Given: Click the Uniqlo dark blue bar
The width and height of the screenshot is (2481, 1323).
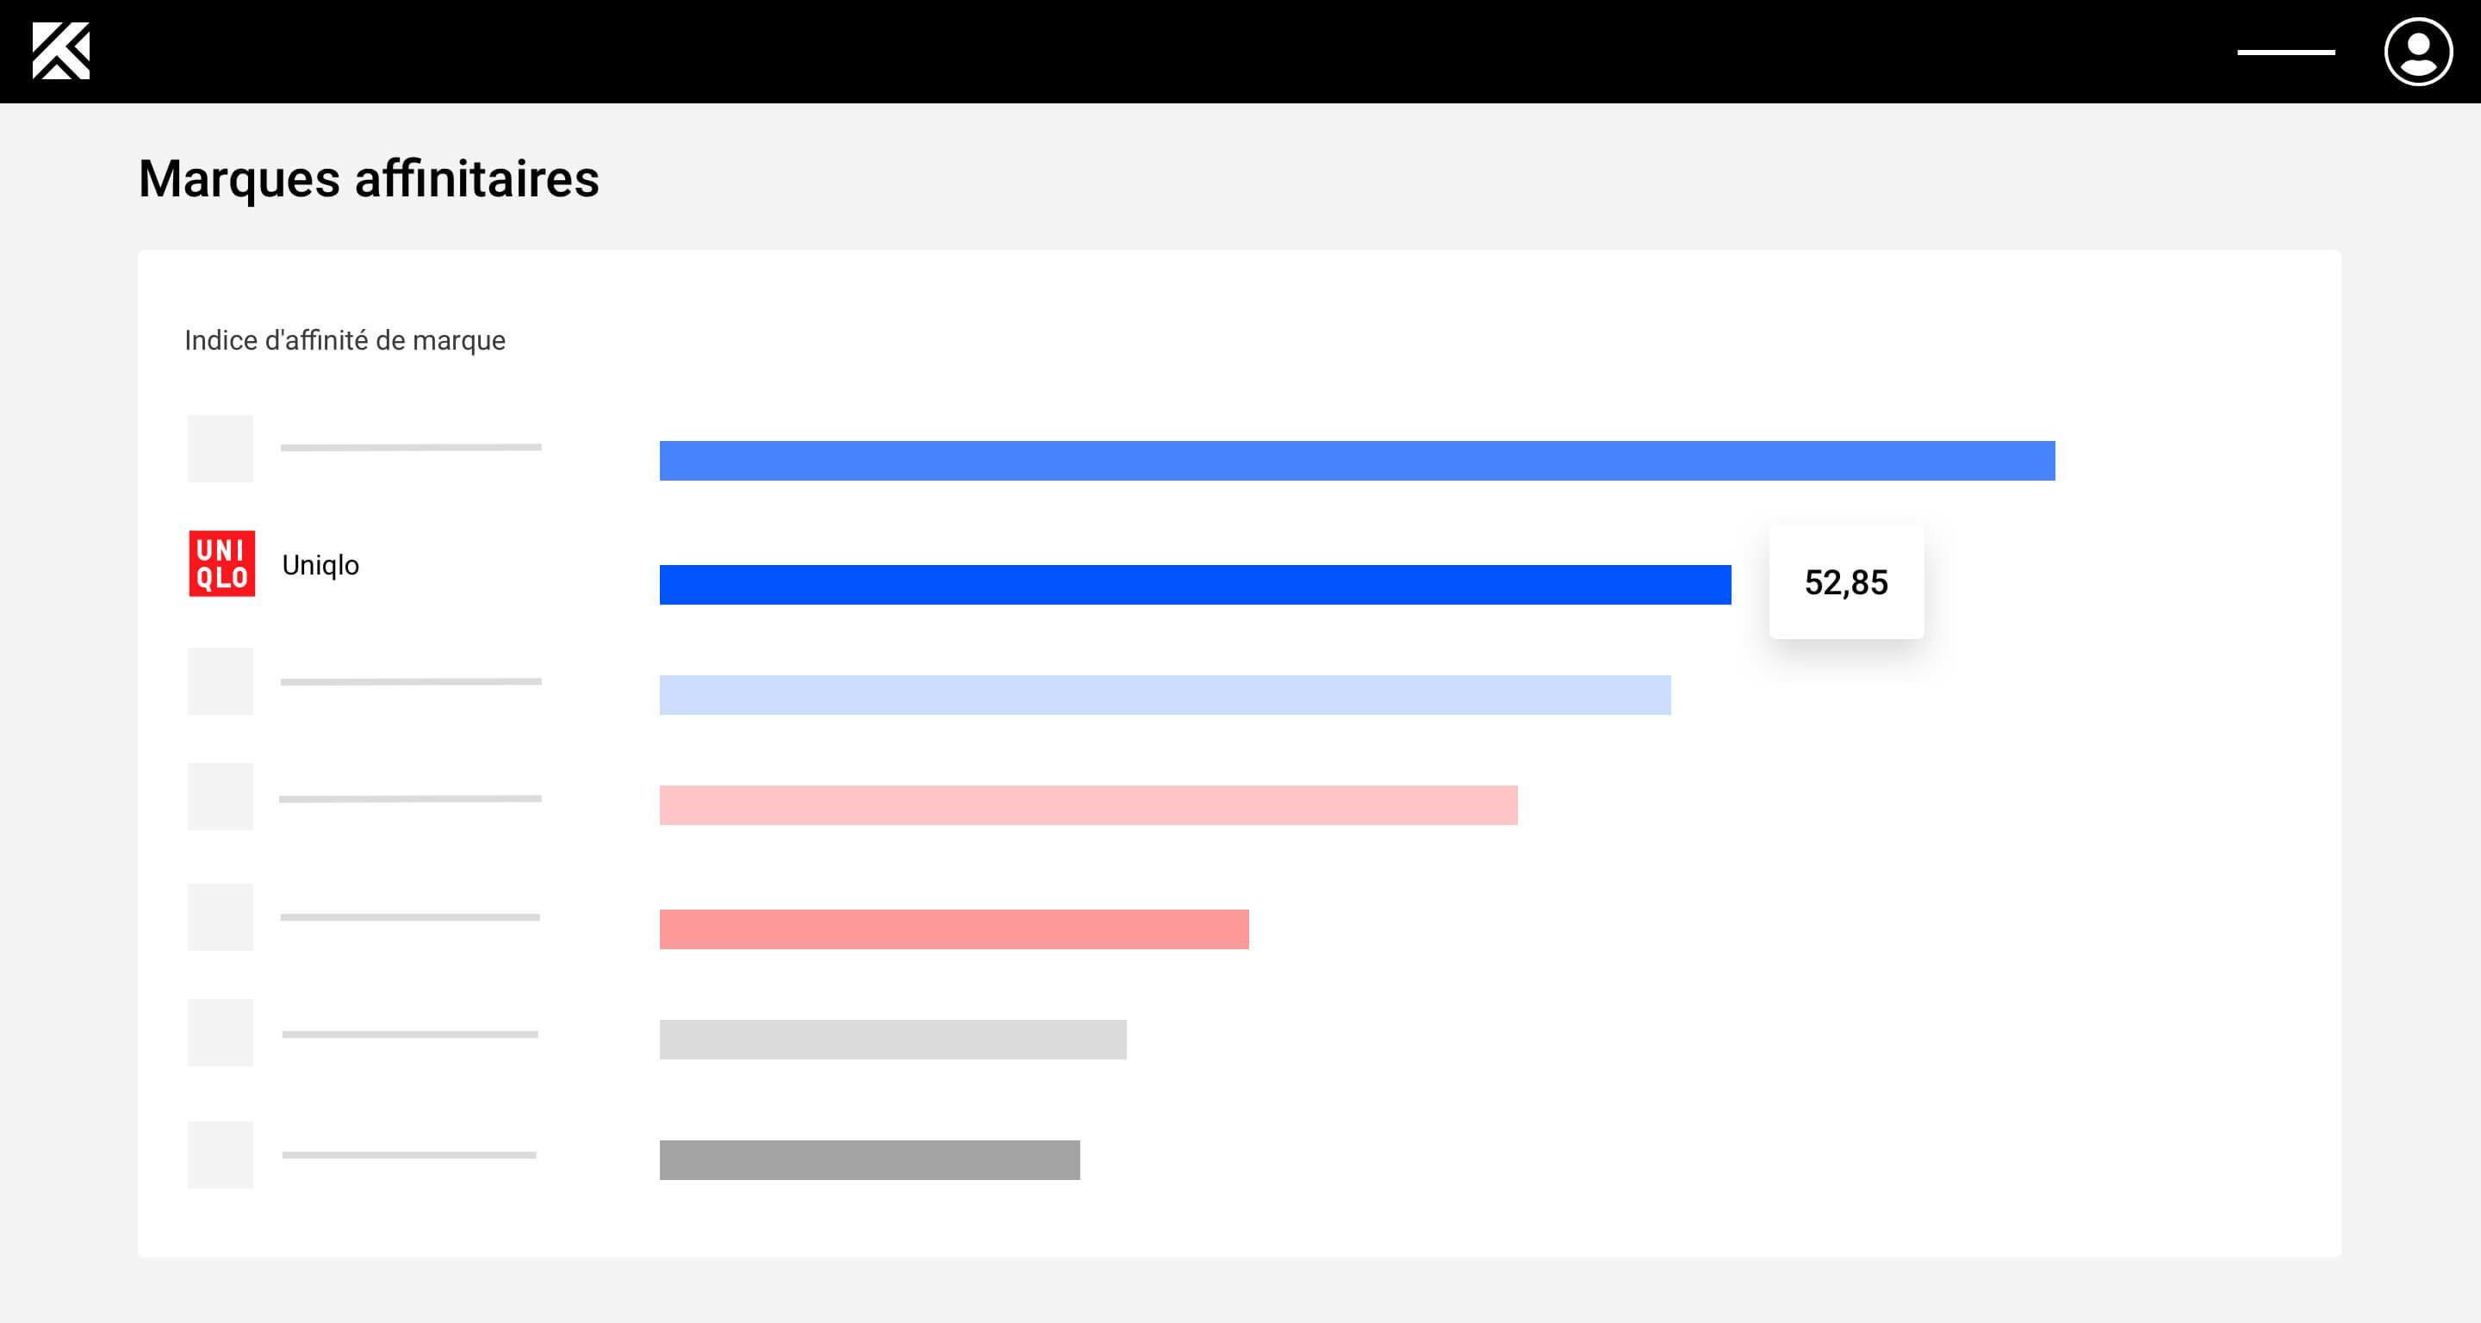Looking at the screenshot, I should 1195,585.
